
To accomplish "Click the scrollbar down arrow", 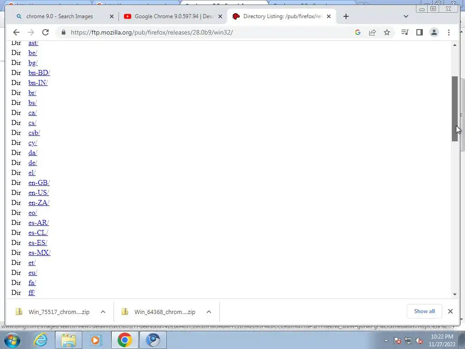I will (455, 294).
